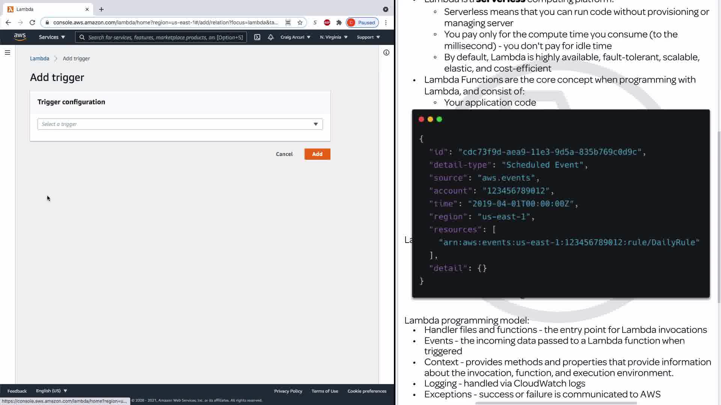Open the info panel icon
The height and width of the screenshot is (405, 721).
point(386,52)
